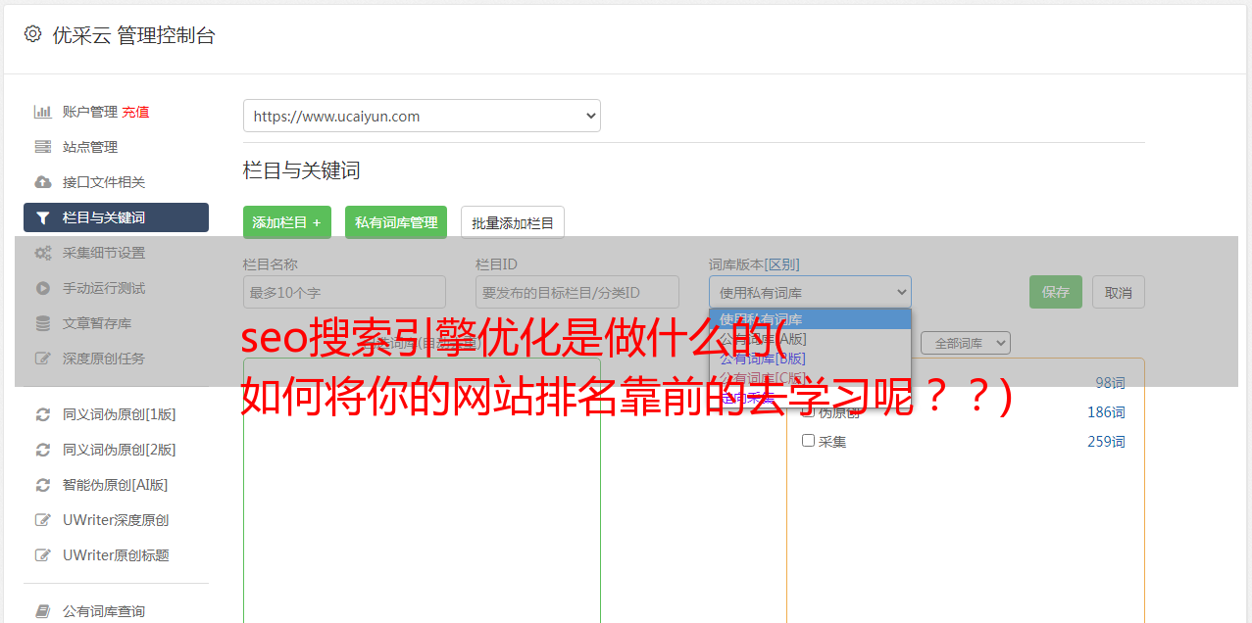Open 智能伪原创[AI版] in the sidebar
Image resolution: width=1252 pixels, height=623 pixels.
tap(116, 485)
